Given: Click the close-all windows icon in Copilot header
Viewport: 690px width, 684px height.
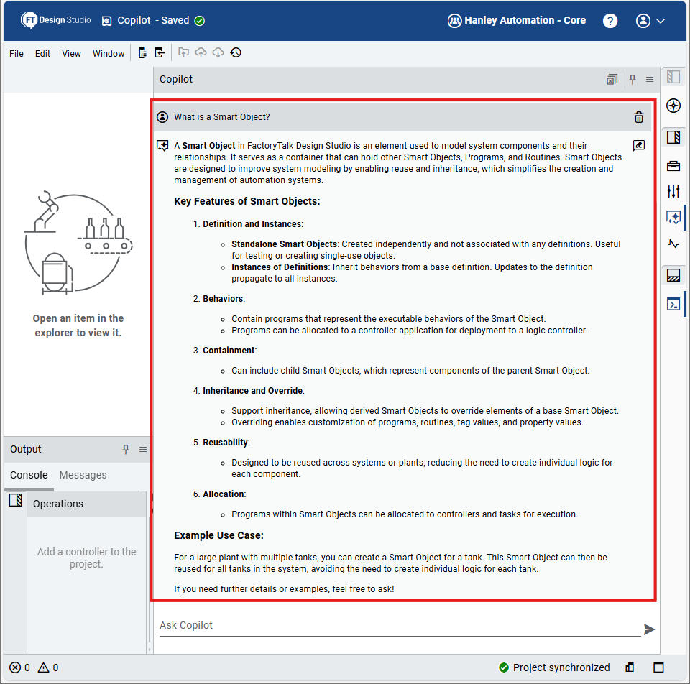Looking at the screenshot, I should tap(612, 80).
